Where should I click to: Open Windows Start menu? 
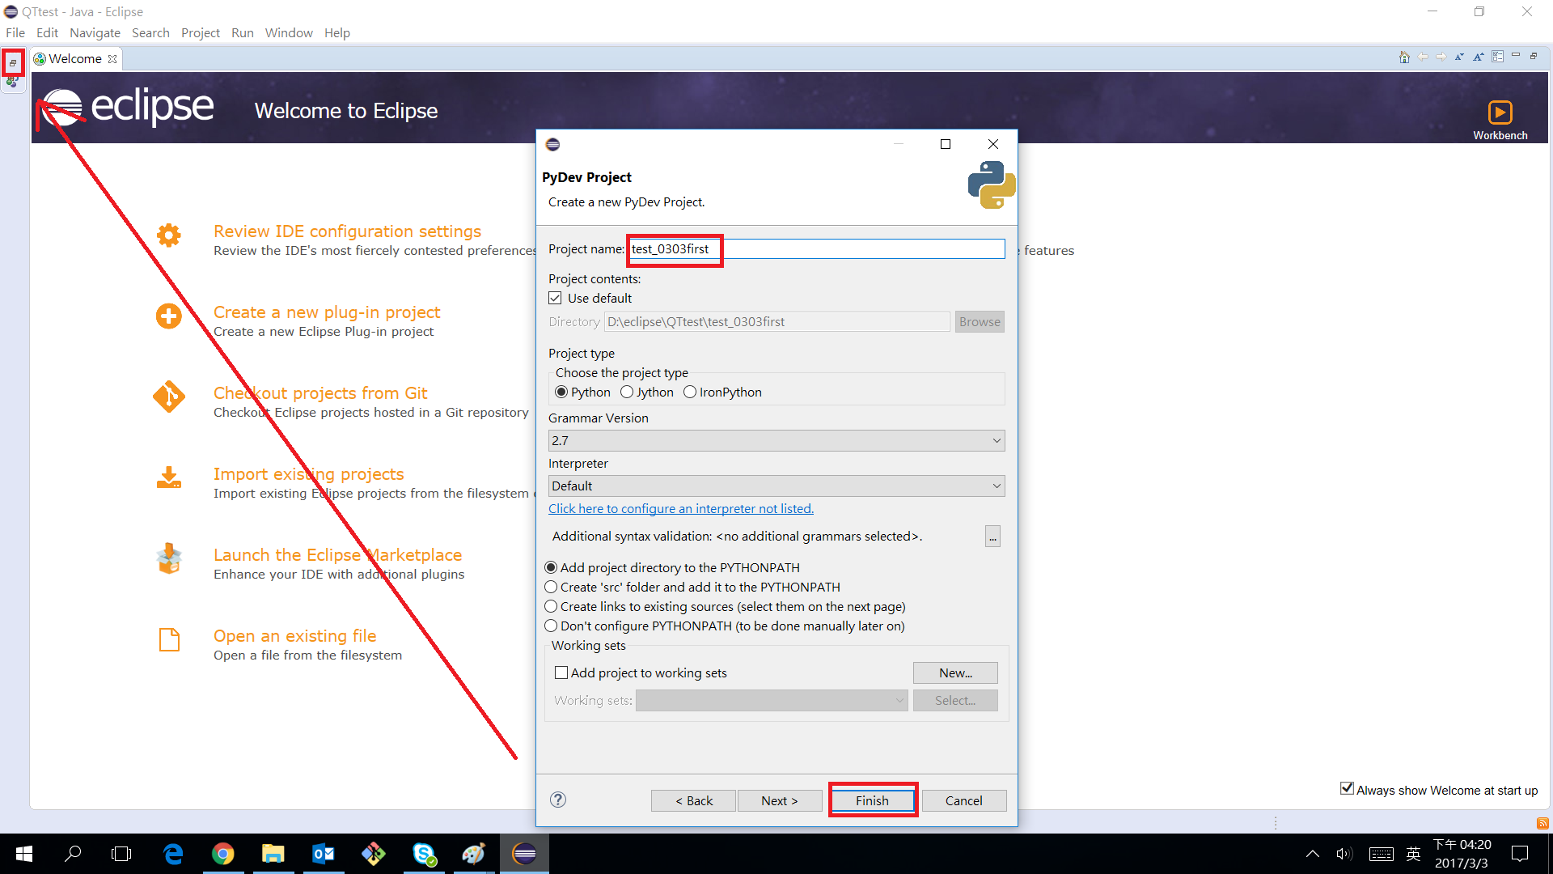click(24, 854)
